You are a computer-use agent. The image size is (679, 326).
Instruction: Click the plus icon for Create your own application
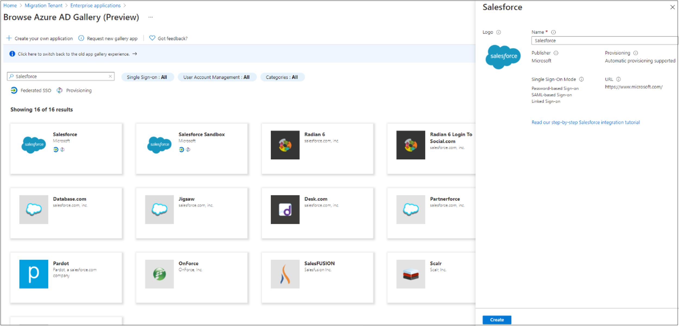tap(9, 38)
